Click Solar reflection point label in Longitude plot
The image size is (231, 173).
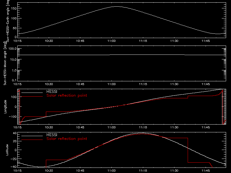[x=67, y=95]
